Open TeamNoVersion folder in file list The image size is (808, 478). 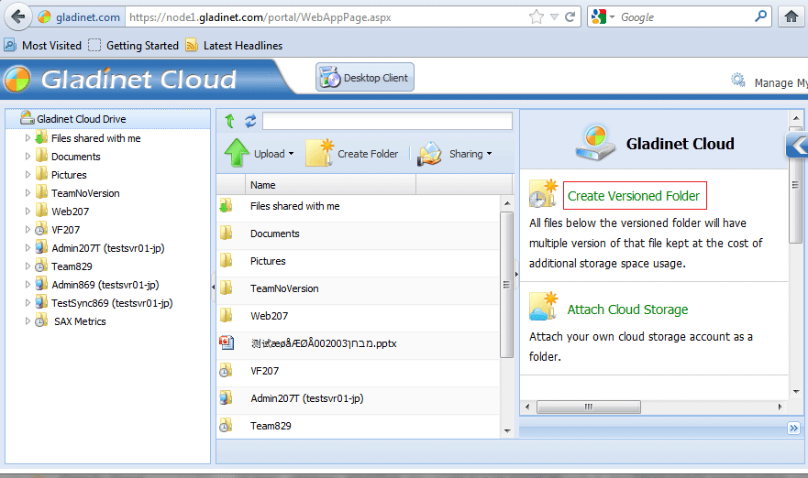pos(284,288)
